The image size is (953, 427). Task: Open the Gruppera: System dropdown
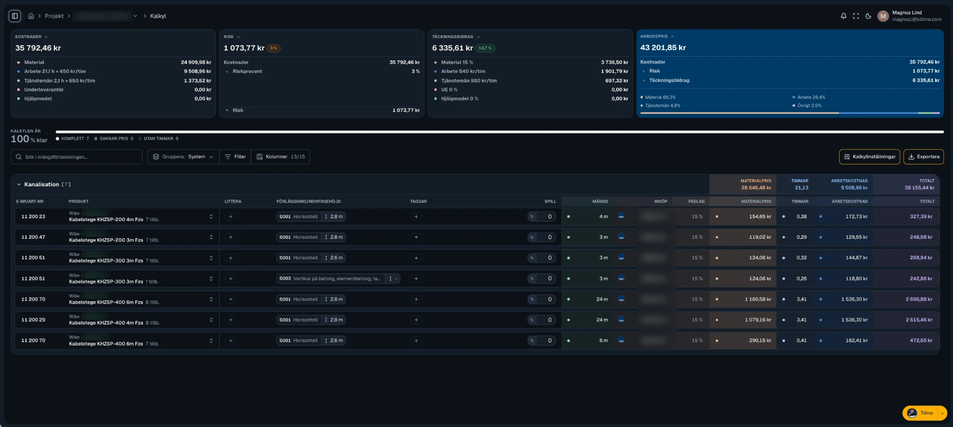(x=183, y=157)
